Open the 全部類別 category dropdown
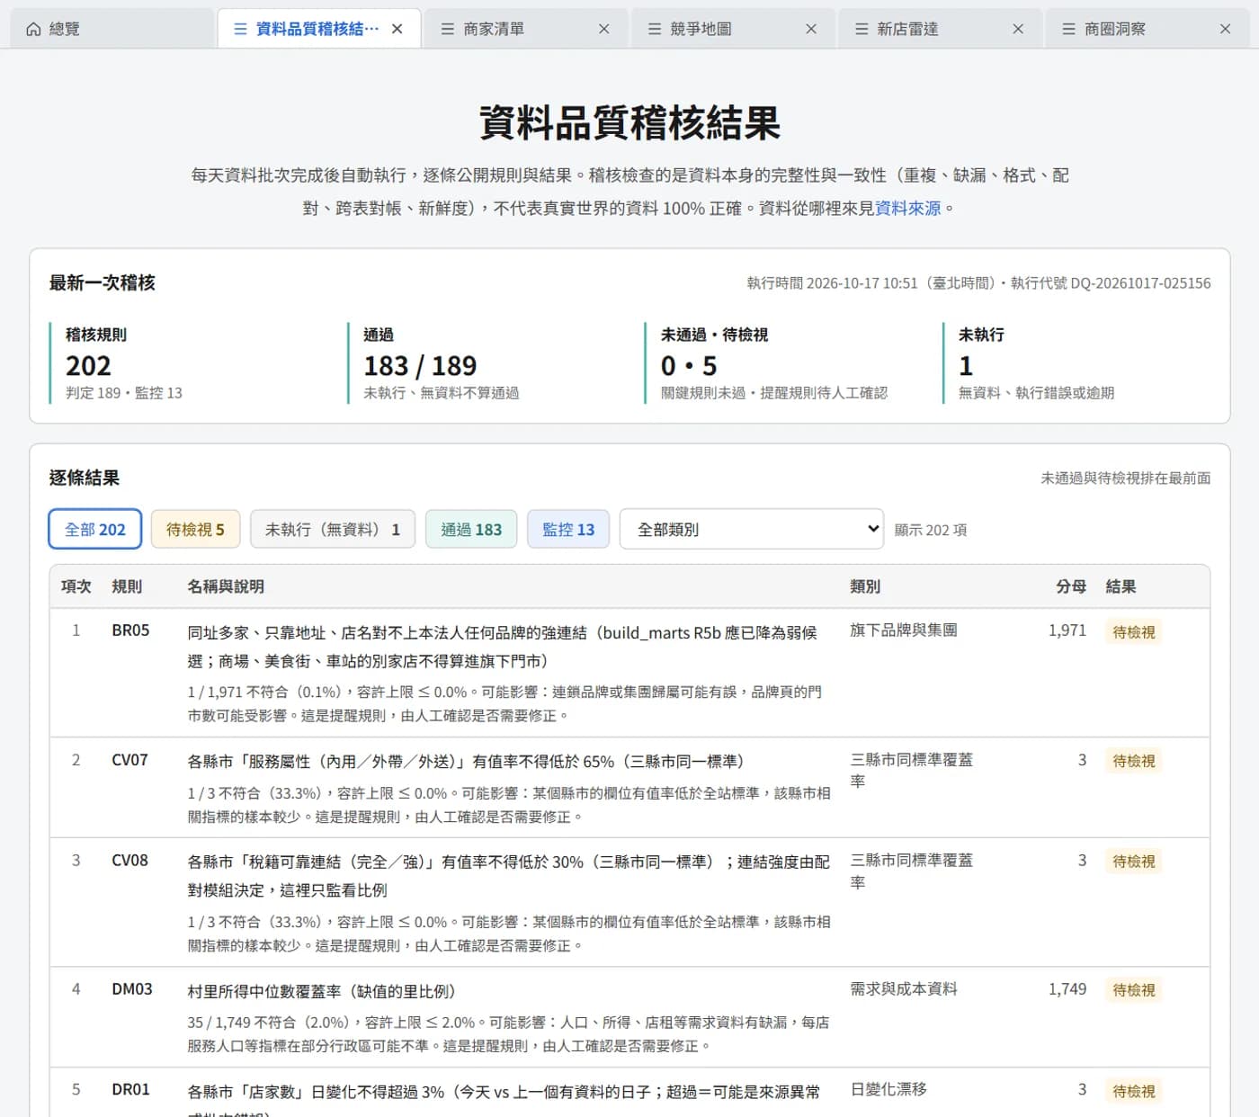 [752, 530]
